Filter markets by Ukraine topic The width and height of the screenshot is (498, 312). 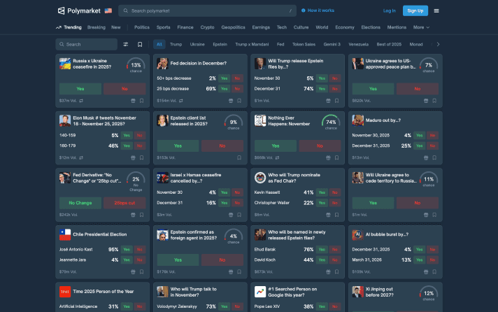pos(197,45)
